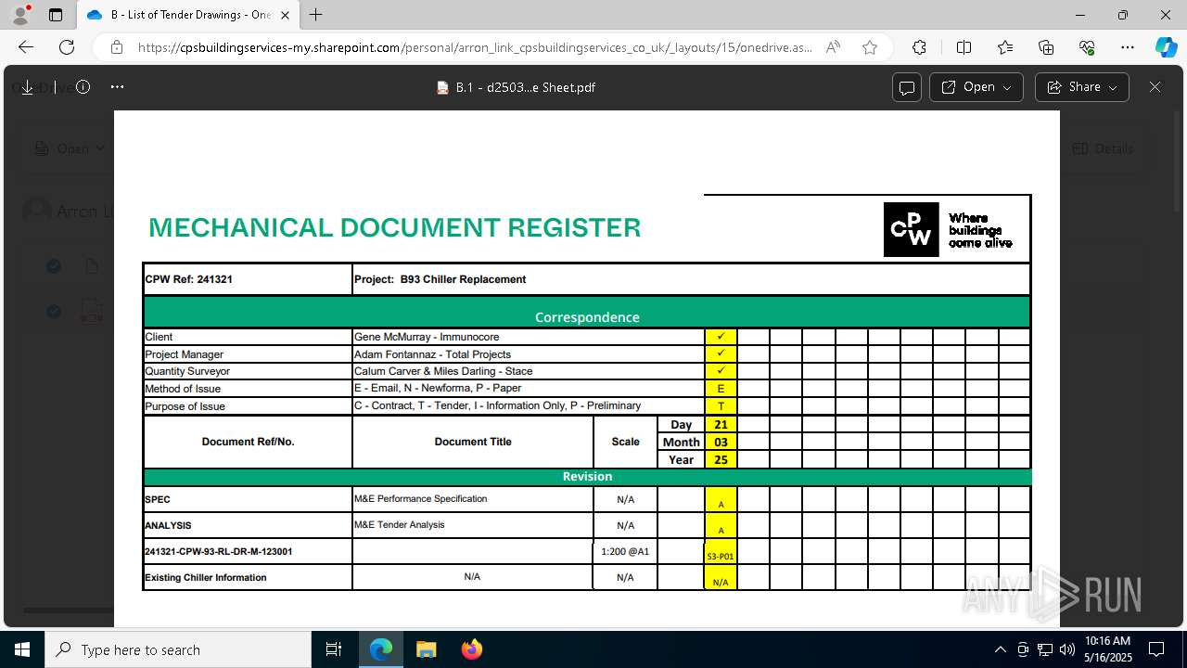Open the Favorites list

[x=1005, y=47]
